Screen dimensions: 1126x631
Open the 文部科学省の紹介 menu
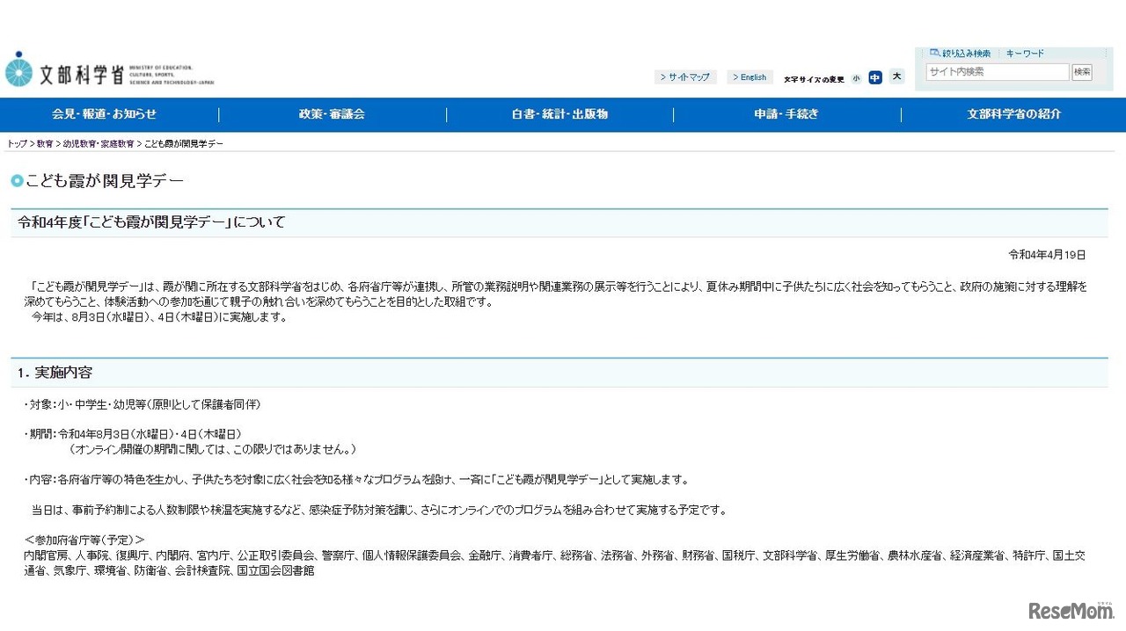coord(1012,114)
